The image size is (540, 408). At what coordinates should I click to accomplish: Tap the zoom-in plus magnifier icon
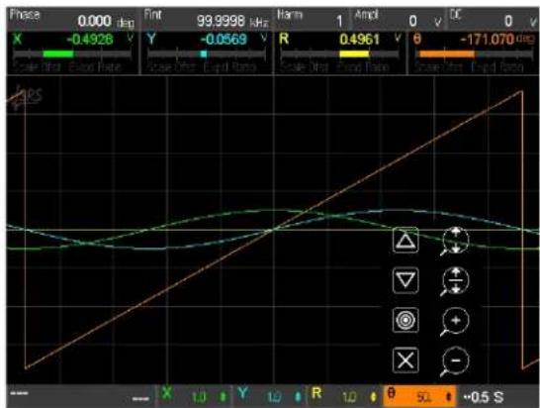455,322
